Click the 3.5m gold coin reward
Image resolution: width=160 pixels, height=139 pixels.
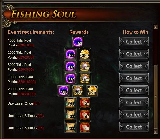(x=92, y=90)
